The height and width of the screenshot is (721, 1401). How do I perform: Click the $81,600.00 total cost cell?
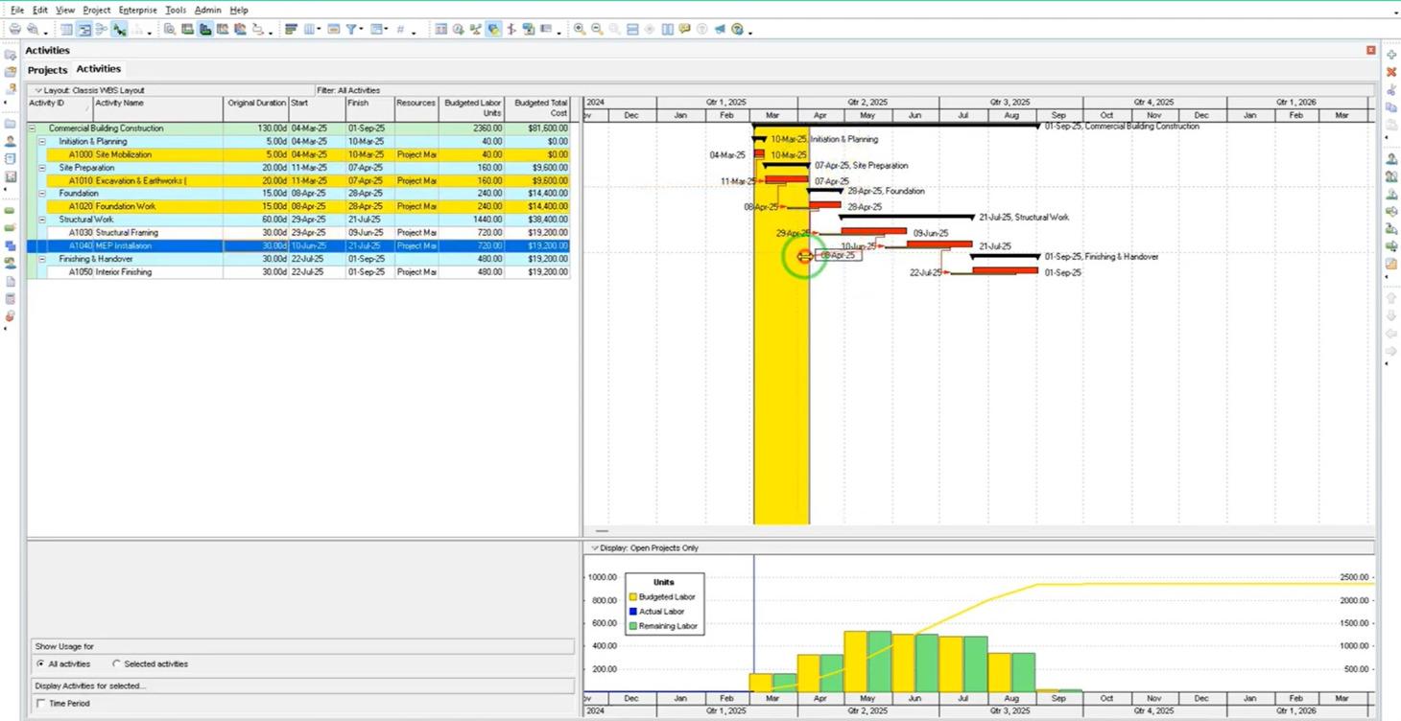(538, 128)
